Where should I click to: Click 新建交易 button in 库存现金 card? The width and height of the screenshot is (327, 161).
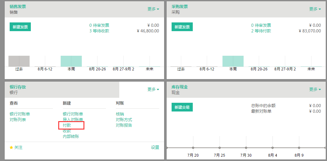(182, 107)
